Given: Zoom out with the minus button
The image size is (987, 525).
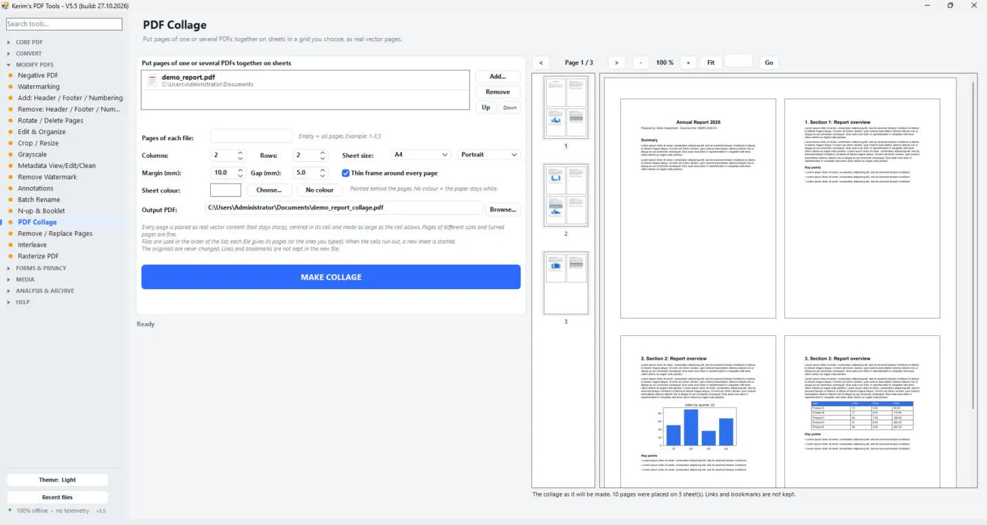Looking at the screenshot, I should 641,62.
